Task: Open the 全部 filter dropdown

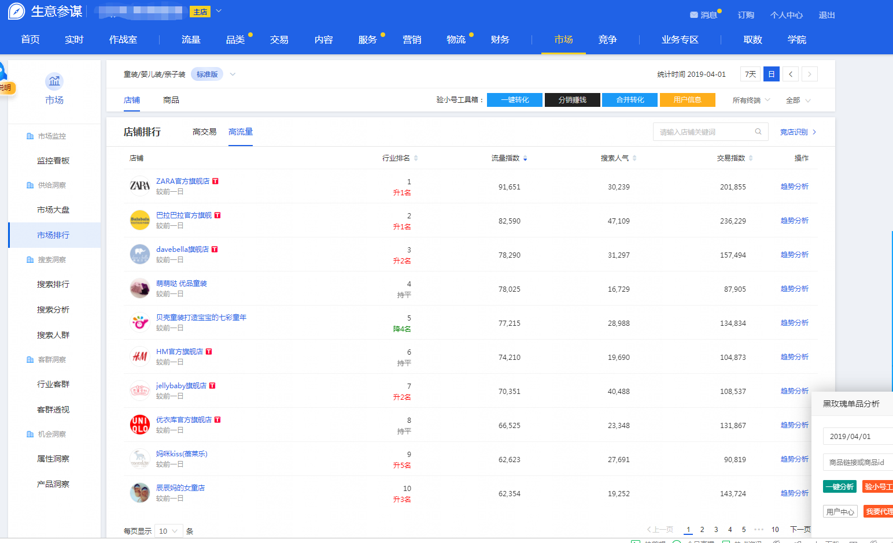Action: click(x=798, y=101)
